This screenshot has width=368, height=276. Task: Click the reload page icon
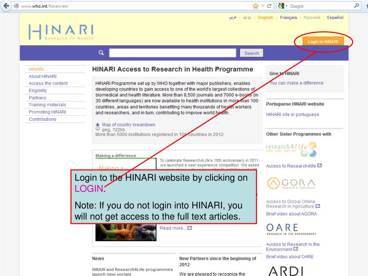(x=269, y=6)
